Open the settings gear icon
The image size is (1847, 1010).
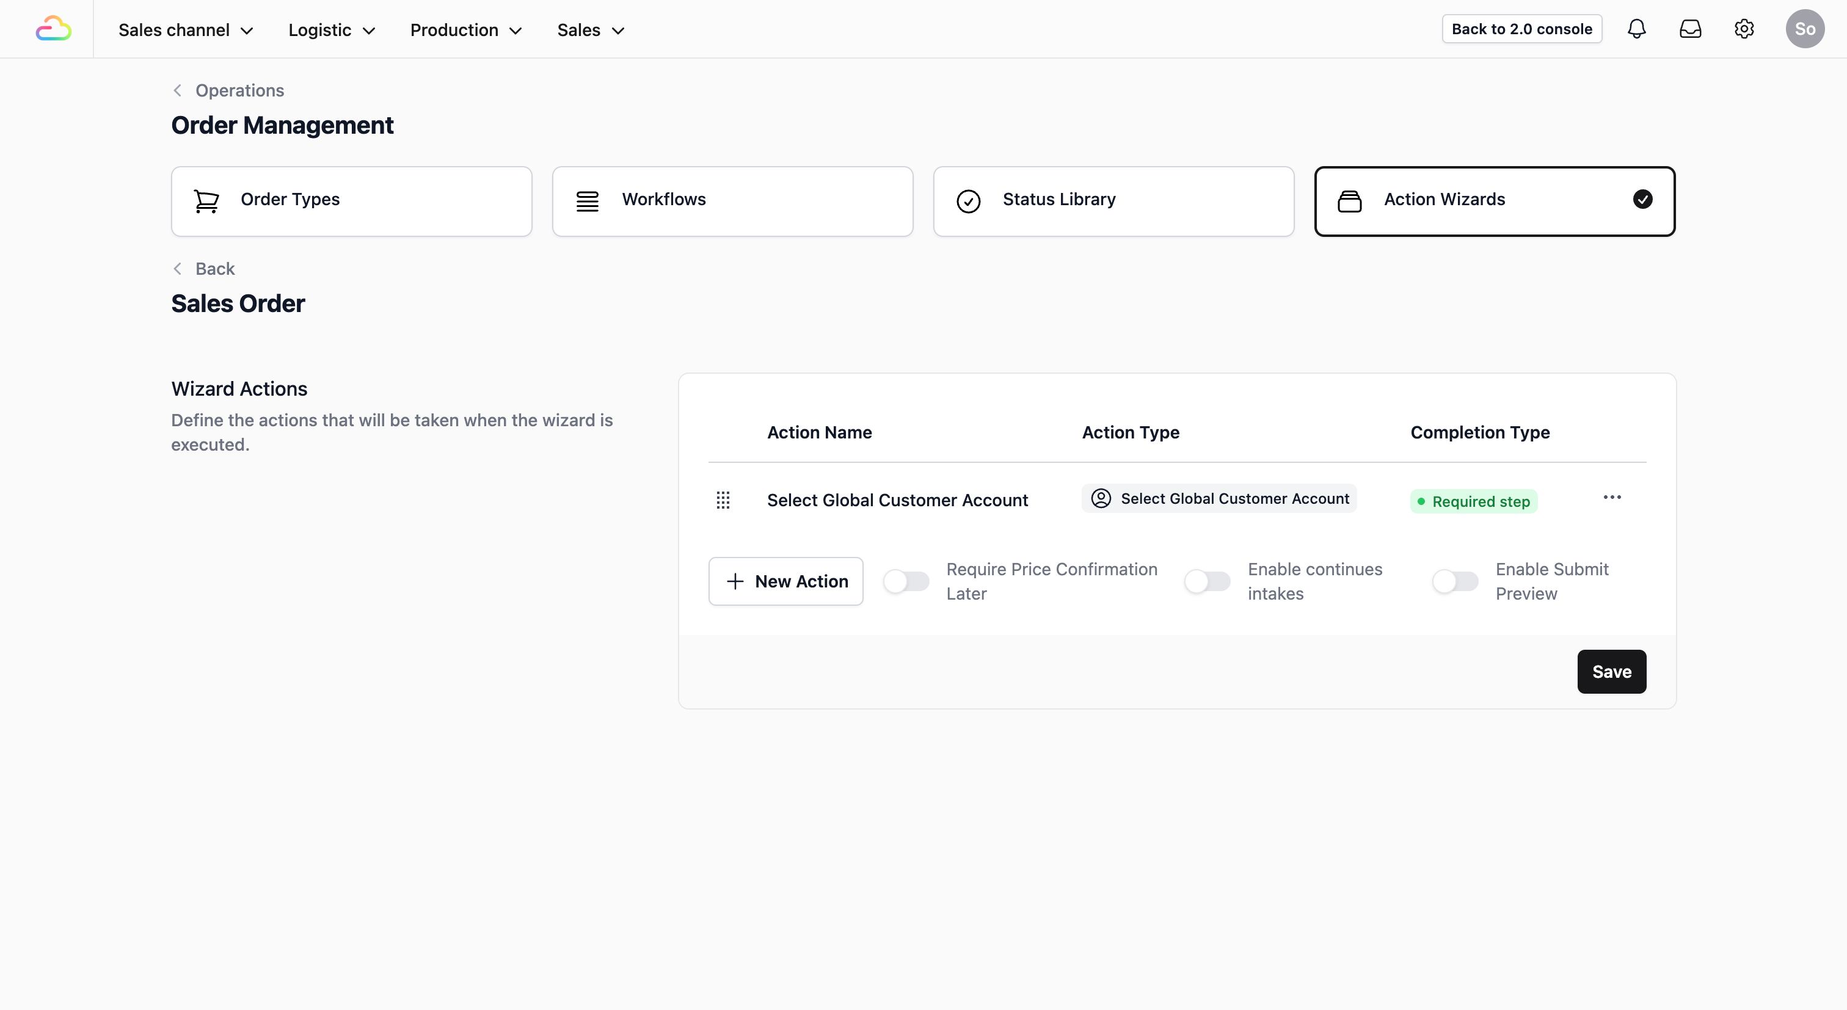[1744, 29]
